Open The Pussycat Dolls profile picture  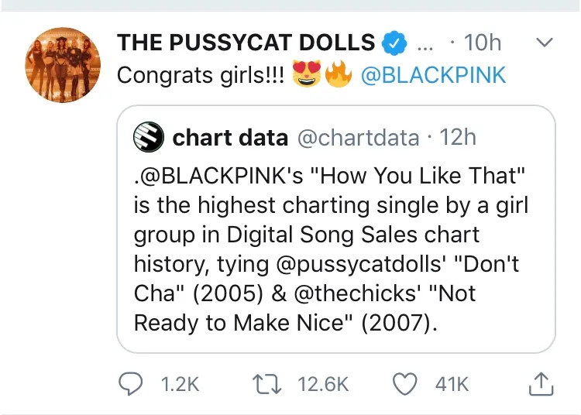[x=63, y=65]
